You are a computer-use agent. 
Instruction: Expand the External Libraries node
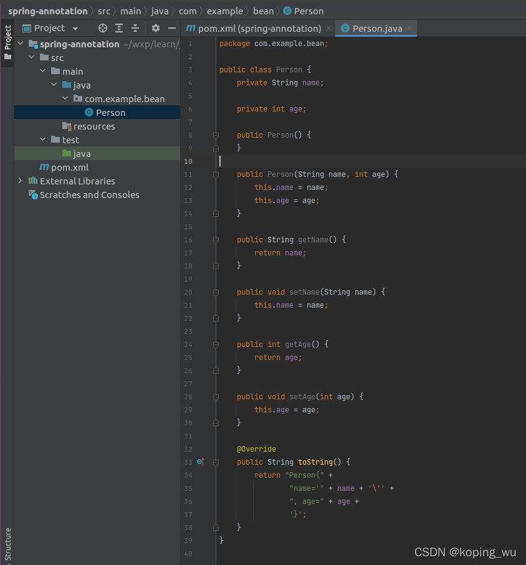[x=21, y=181]
